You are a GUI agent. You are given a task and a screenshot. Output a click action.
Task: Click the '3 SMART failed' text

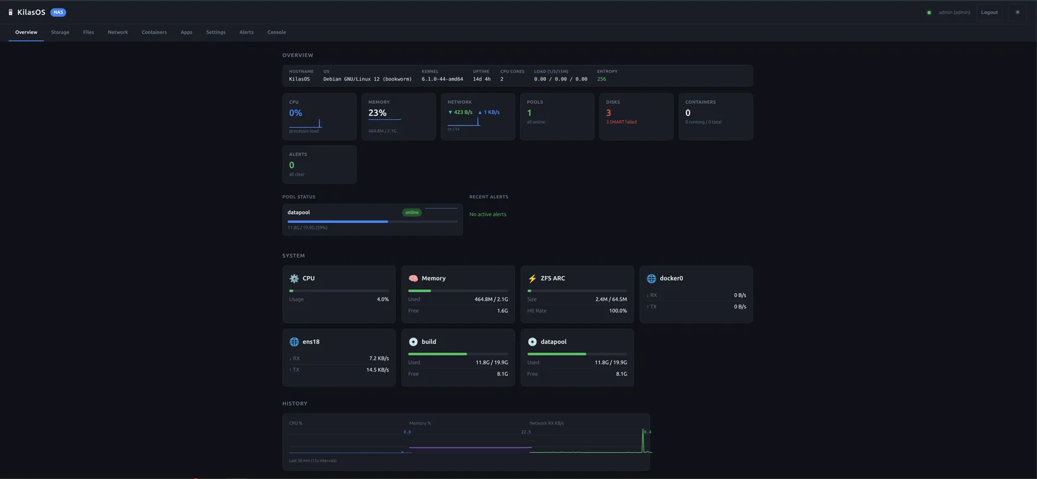click(622, 122)
